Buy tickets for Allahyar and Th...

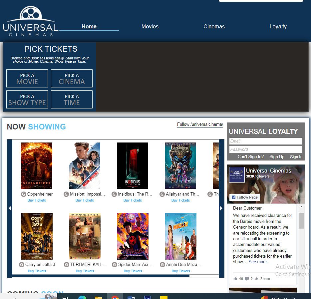181,201
